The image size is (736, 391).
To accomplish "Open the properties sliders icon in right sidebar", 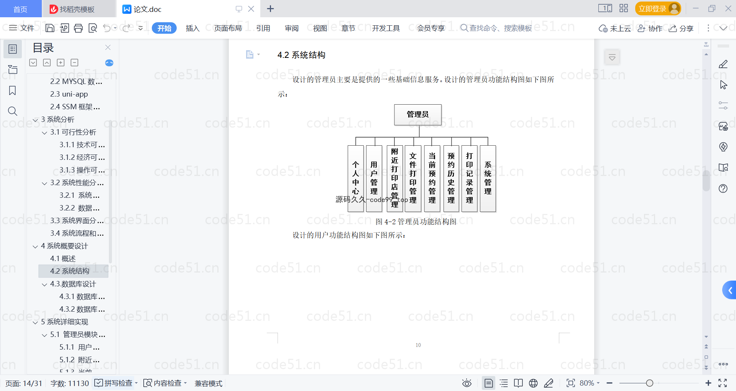I will point(723,105).
